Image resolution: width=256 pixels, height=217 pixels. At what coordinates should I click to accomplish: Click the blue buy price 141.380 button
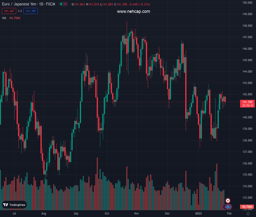[x=31, y=11]
